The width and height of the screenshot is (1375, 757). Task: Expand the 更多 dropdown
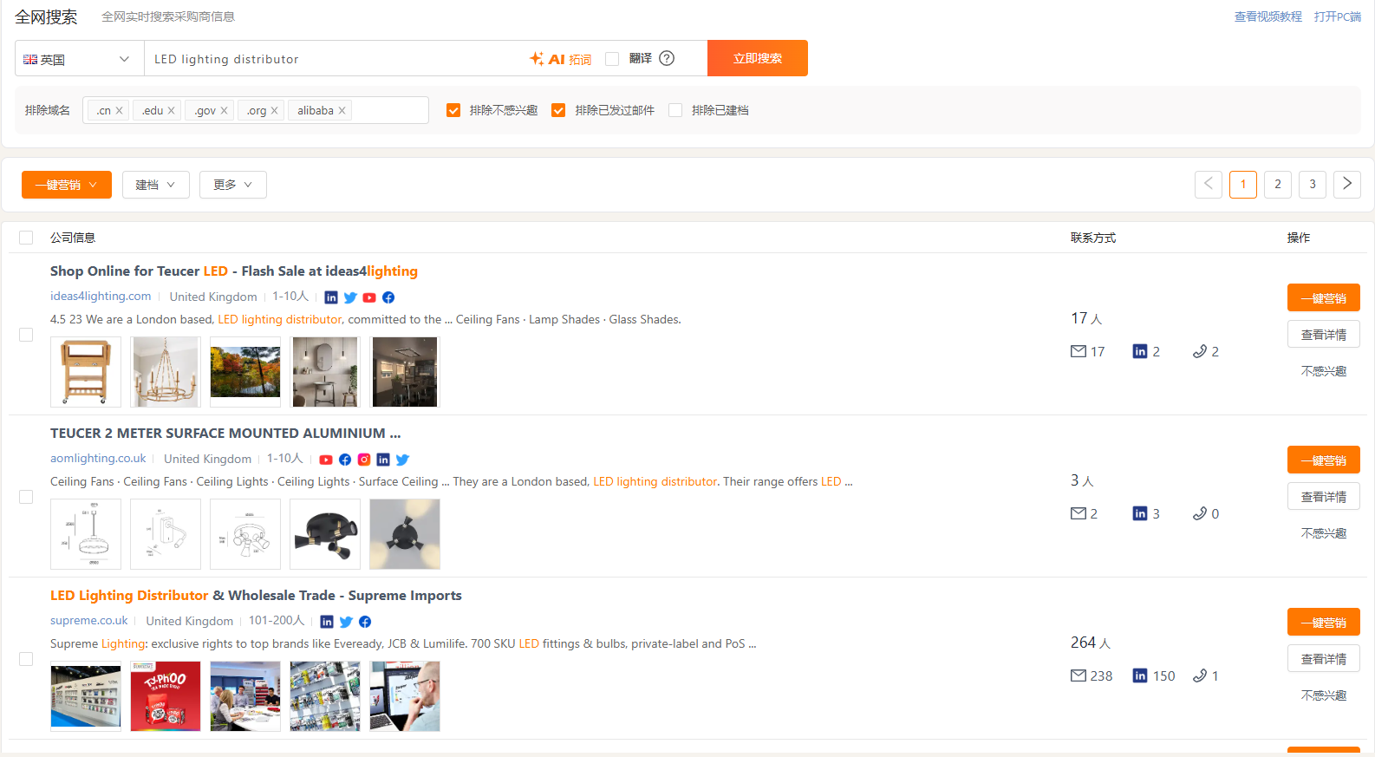pos(233,185)
